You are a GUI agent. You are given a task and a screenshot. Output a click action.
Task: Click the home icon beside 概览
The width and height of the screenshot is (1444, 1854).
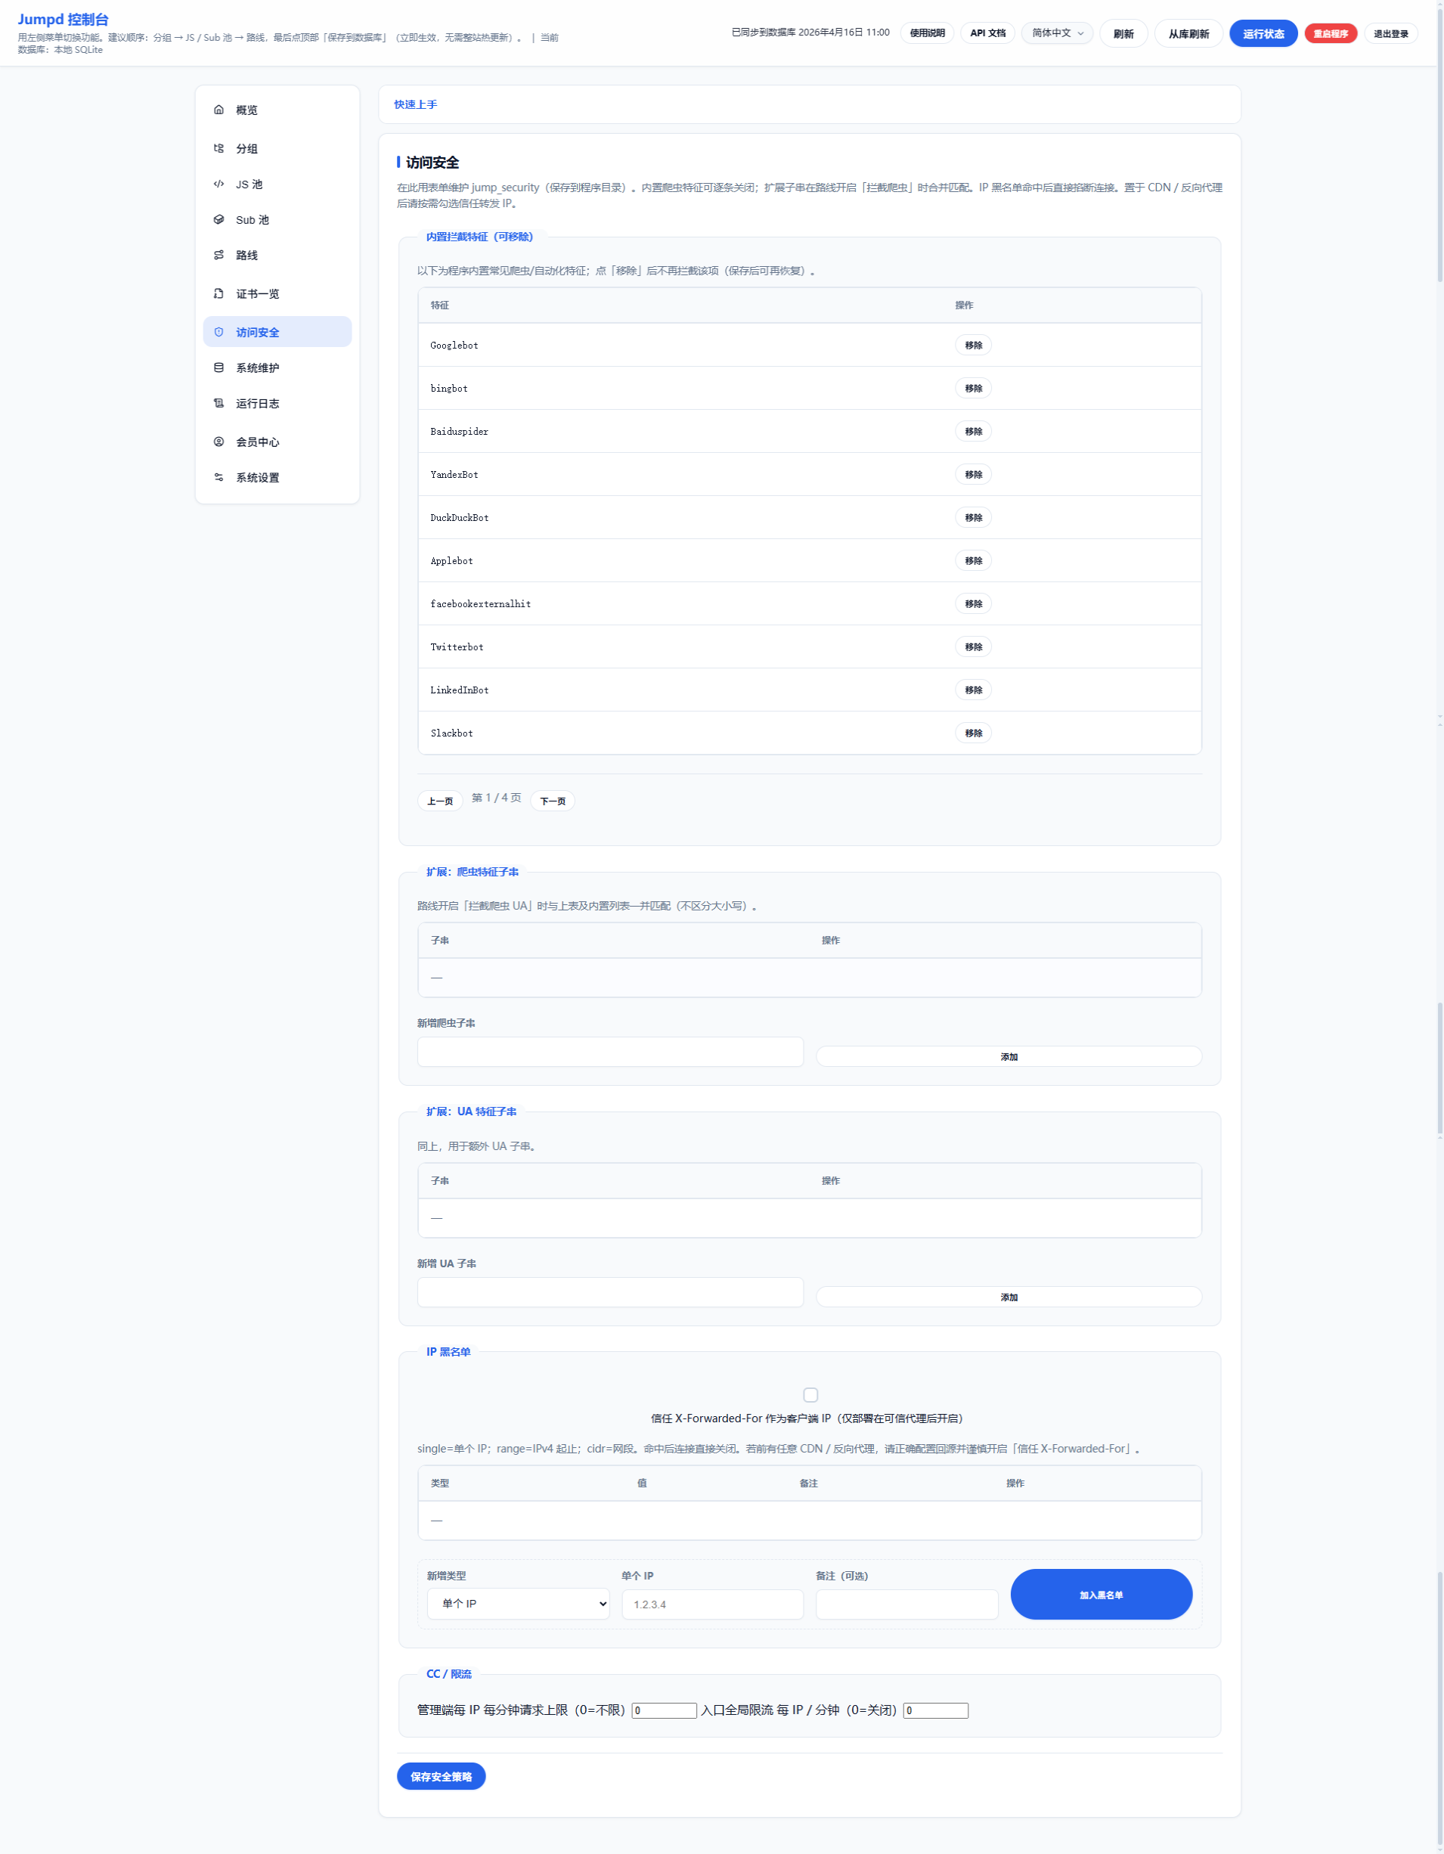[x=219, y=110]
